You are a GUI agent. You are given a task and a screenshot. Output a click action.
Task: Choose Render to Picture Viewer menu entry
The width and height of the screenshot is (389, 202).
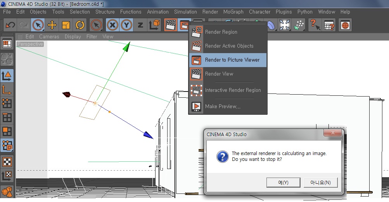point(228,60)
